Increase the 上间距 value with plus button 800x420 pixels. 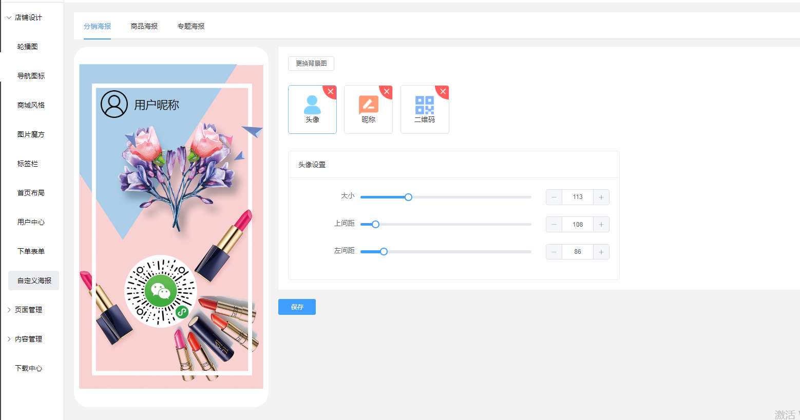pos(601,224)
